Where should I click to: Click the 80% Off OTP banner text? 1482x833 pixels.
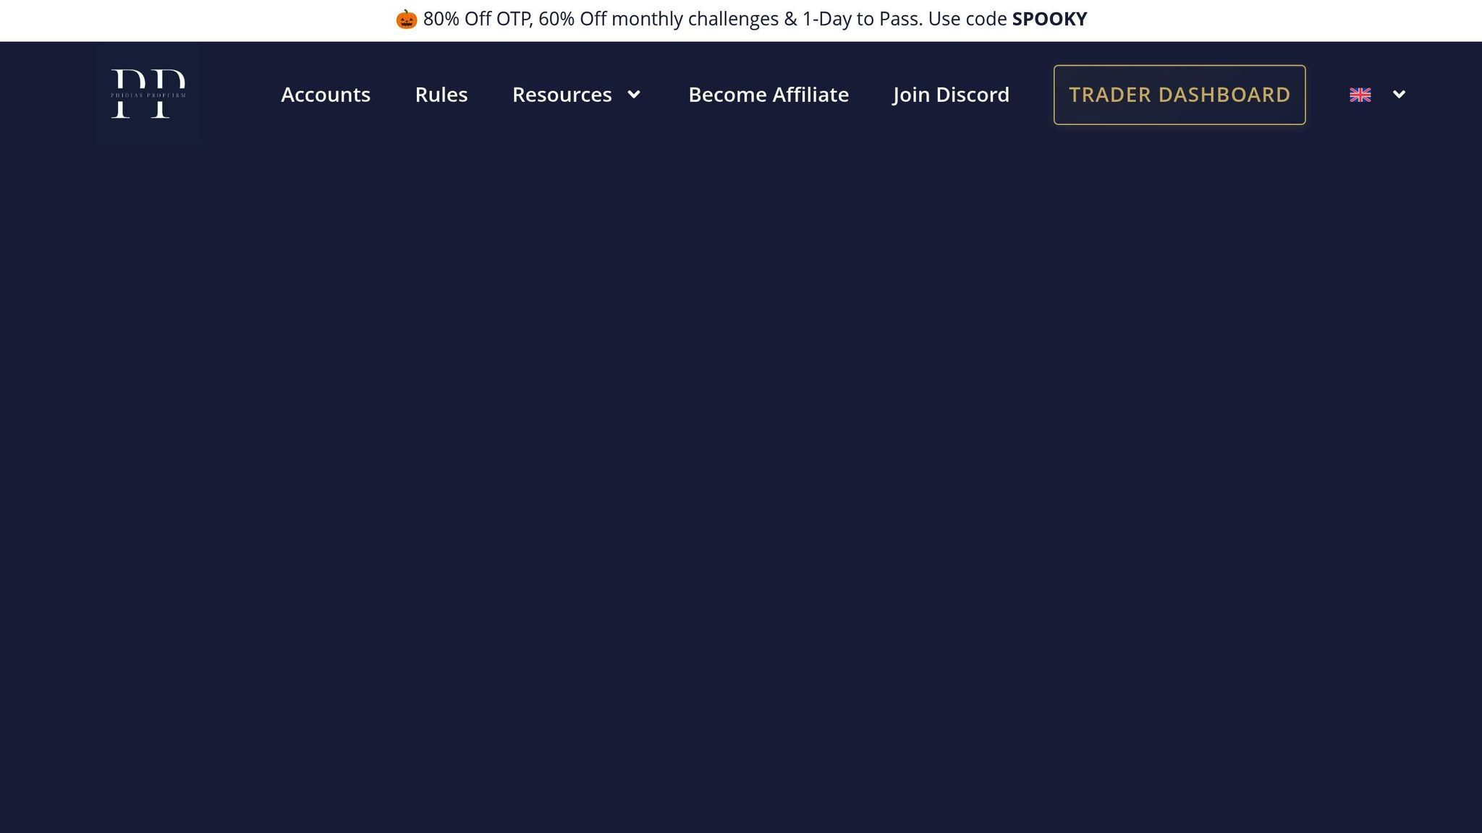pyautogui.click(x=478, y=20)
